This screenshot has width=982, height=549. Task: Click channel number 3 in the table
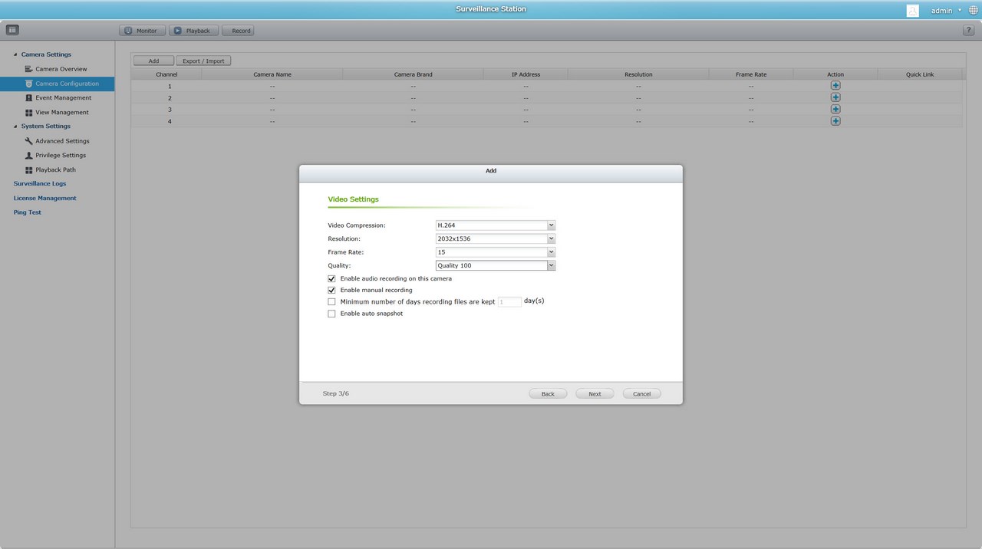point(170,110)
